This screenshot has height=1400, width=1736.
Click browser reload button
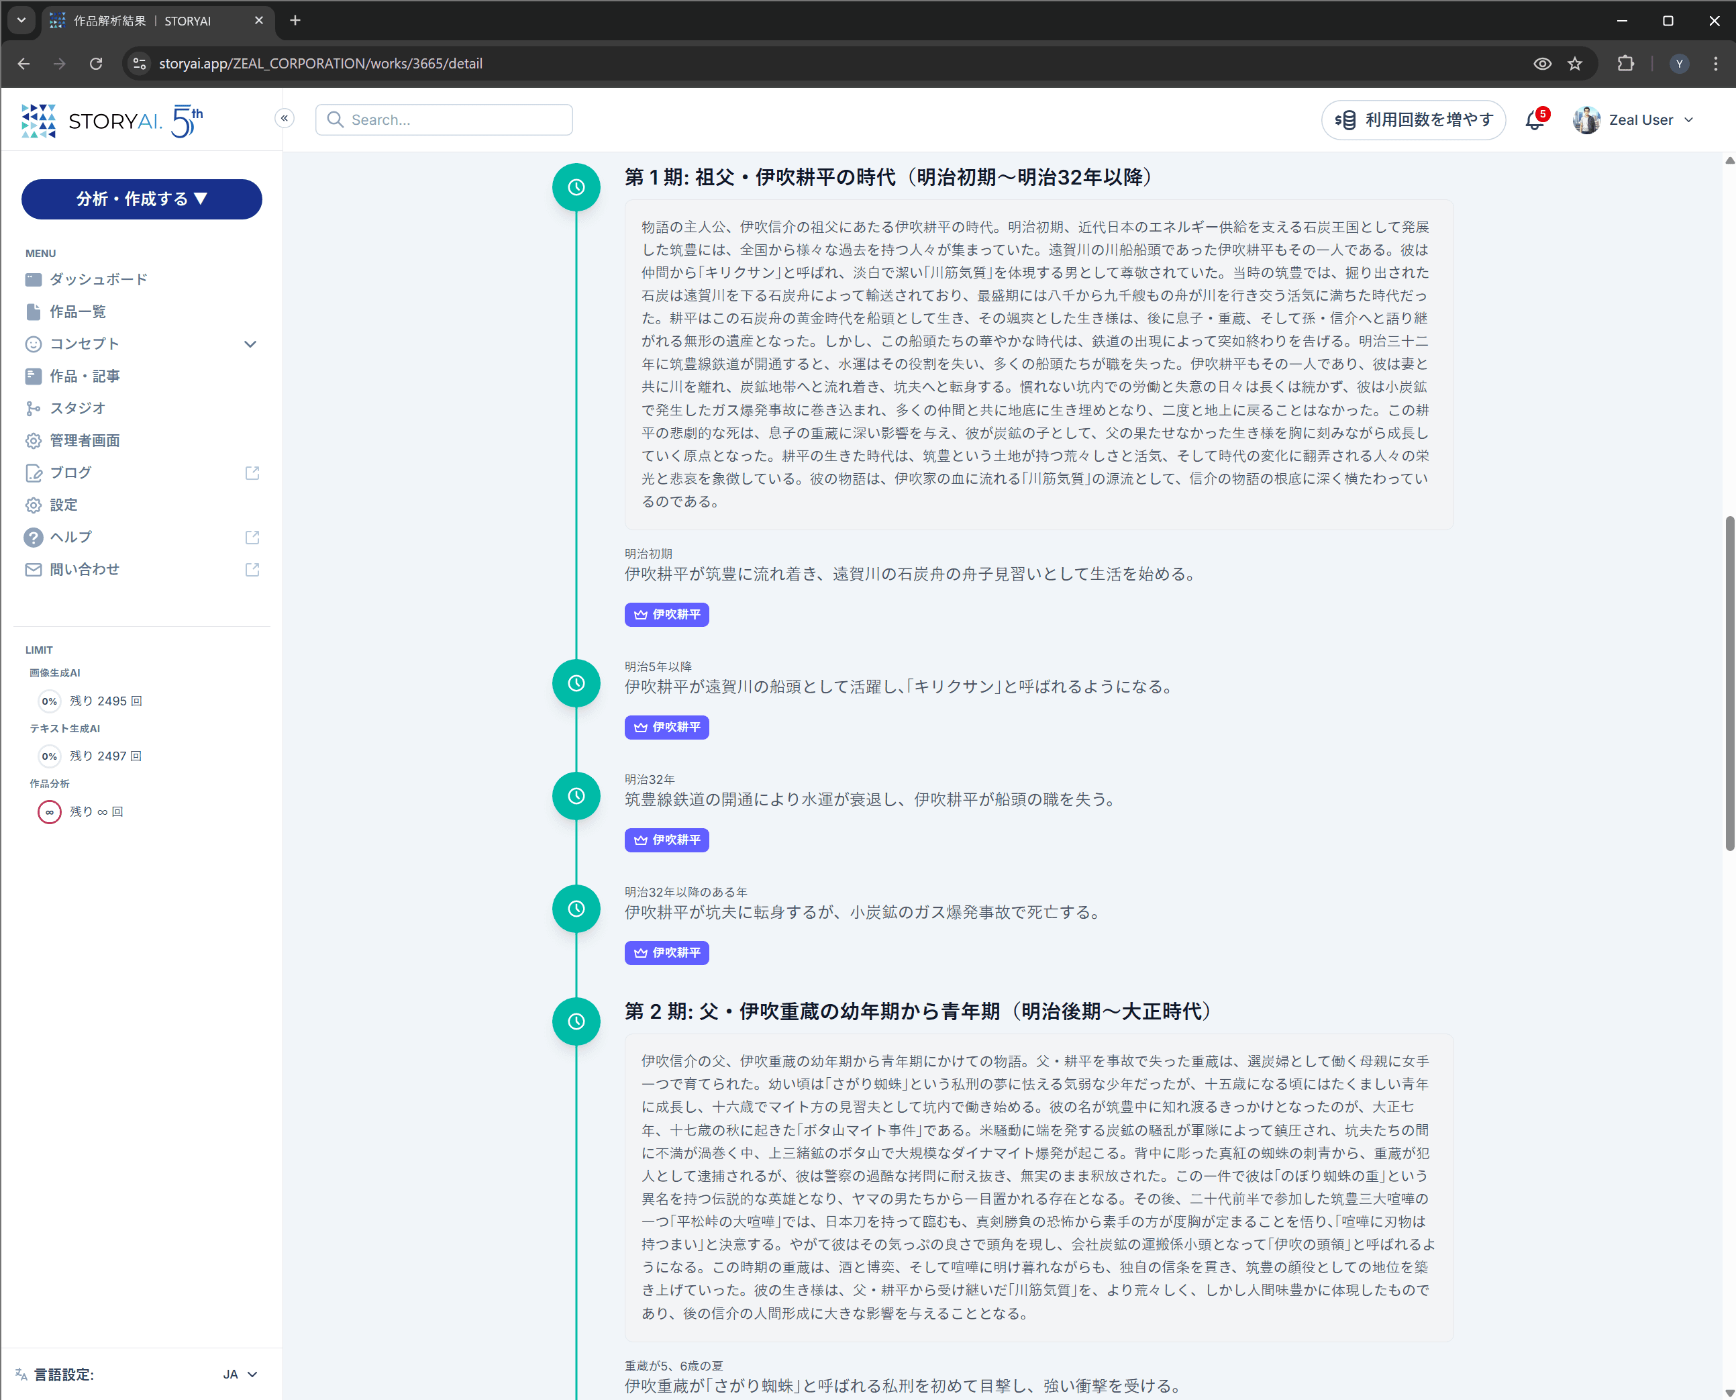pos(96,64)
